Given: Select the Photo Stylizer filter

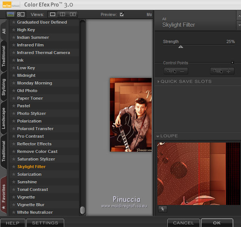Looking at the screenshot, I should (44, 113).
